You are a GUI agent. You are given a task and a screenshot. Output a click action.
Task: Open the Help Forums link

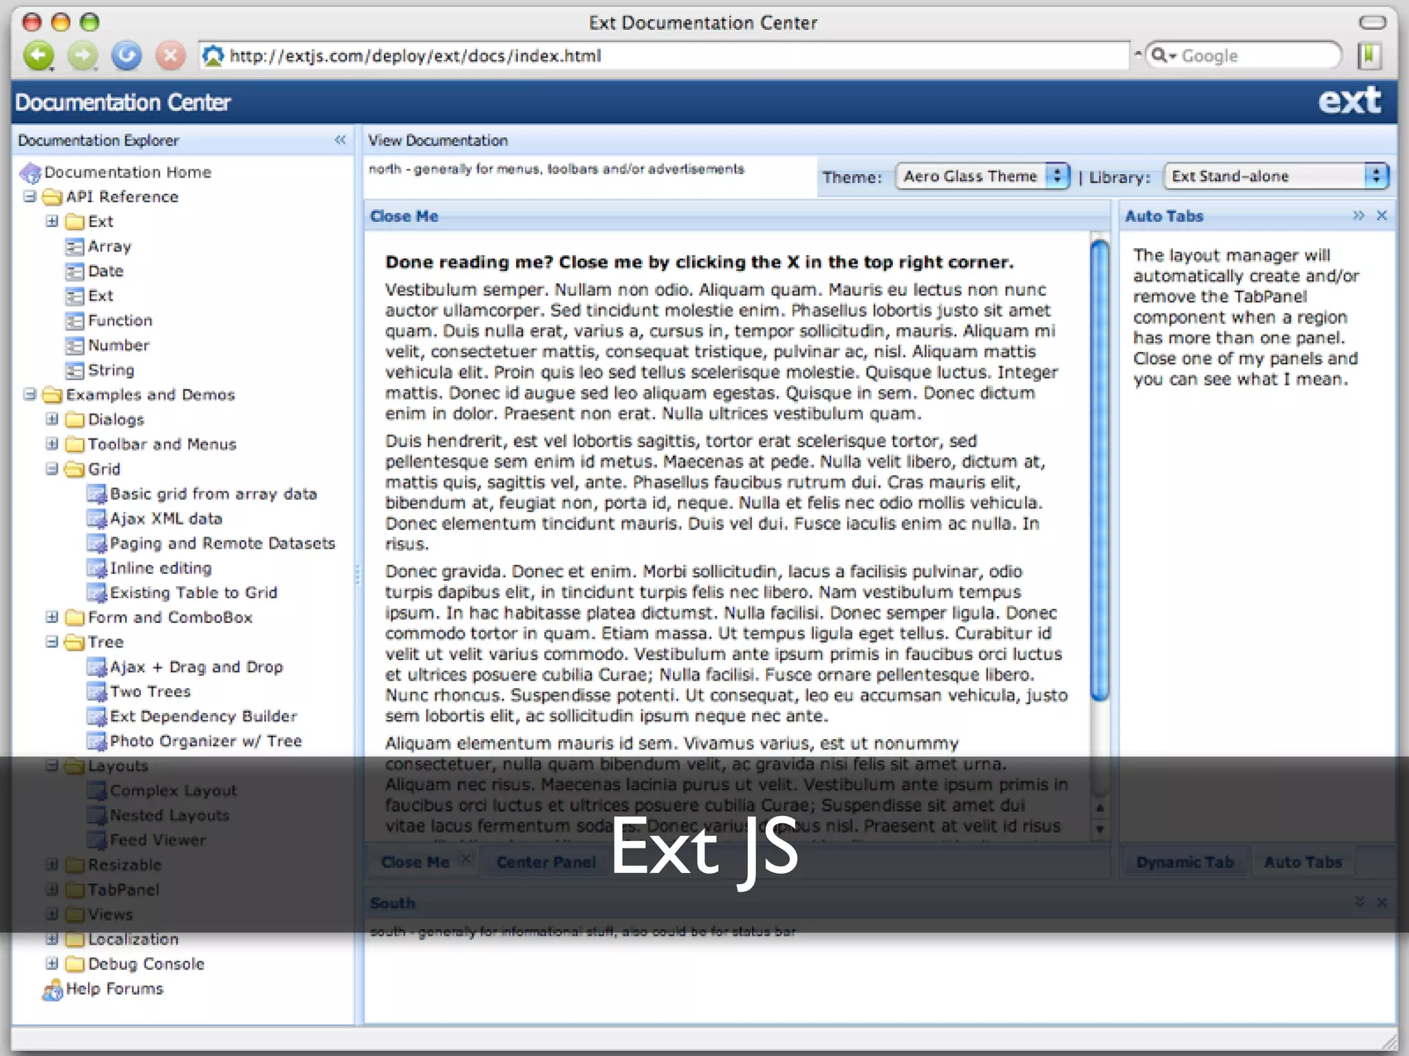click(x=114, y=989)
